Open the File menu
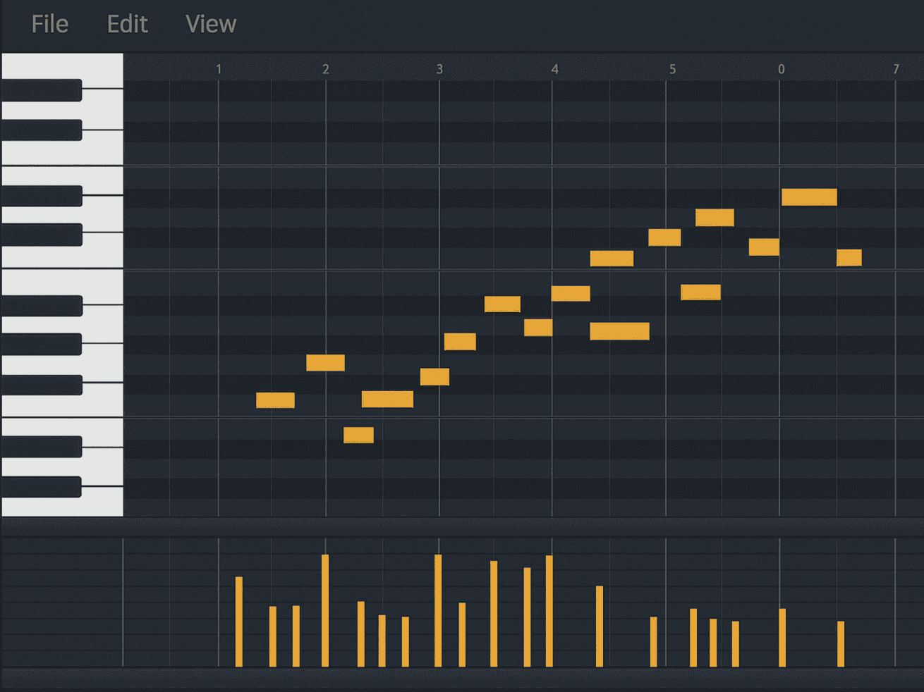Viewport: 924px width, 692px height. (49, 23)
